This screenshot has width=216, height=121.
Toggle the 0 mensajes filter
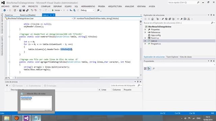(50, 86)
